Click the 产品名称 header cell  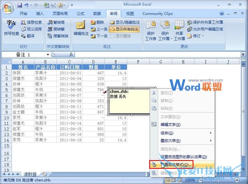(45, 67)
